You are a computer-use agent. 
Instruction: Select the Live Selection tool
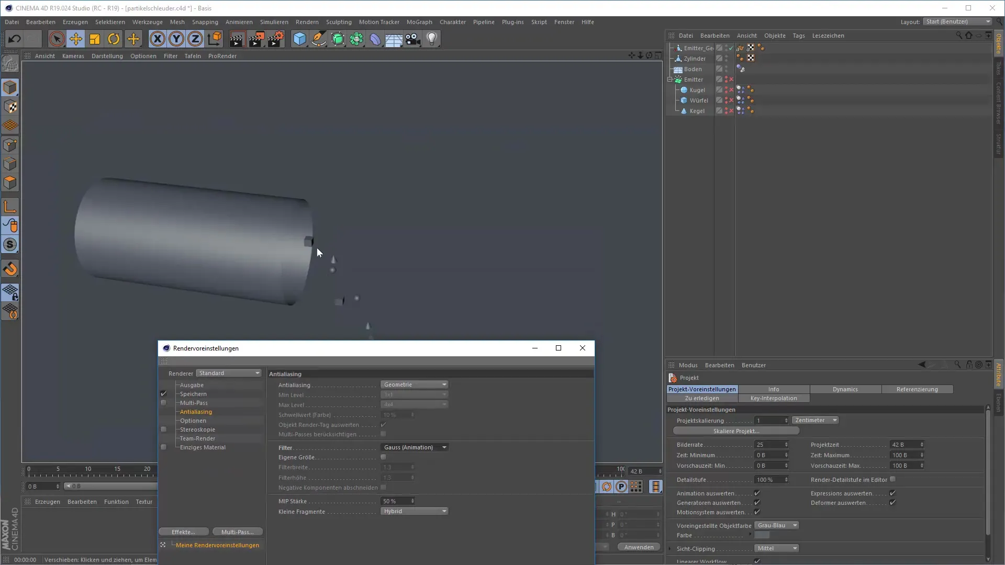click(x=57, y=39)
